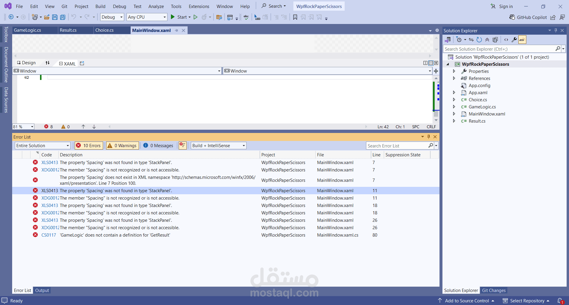
Task: Expand the MainWindow.xaml node
Action: 454,114
